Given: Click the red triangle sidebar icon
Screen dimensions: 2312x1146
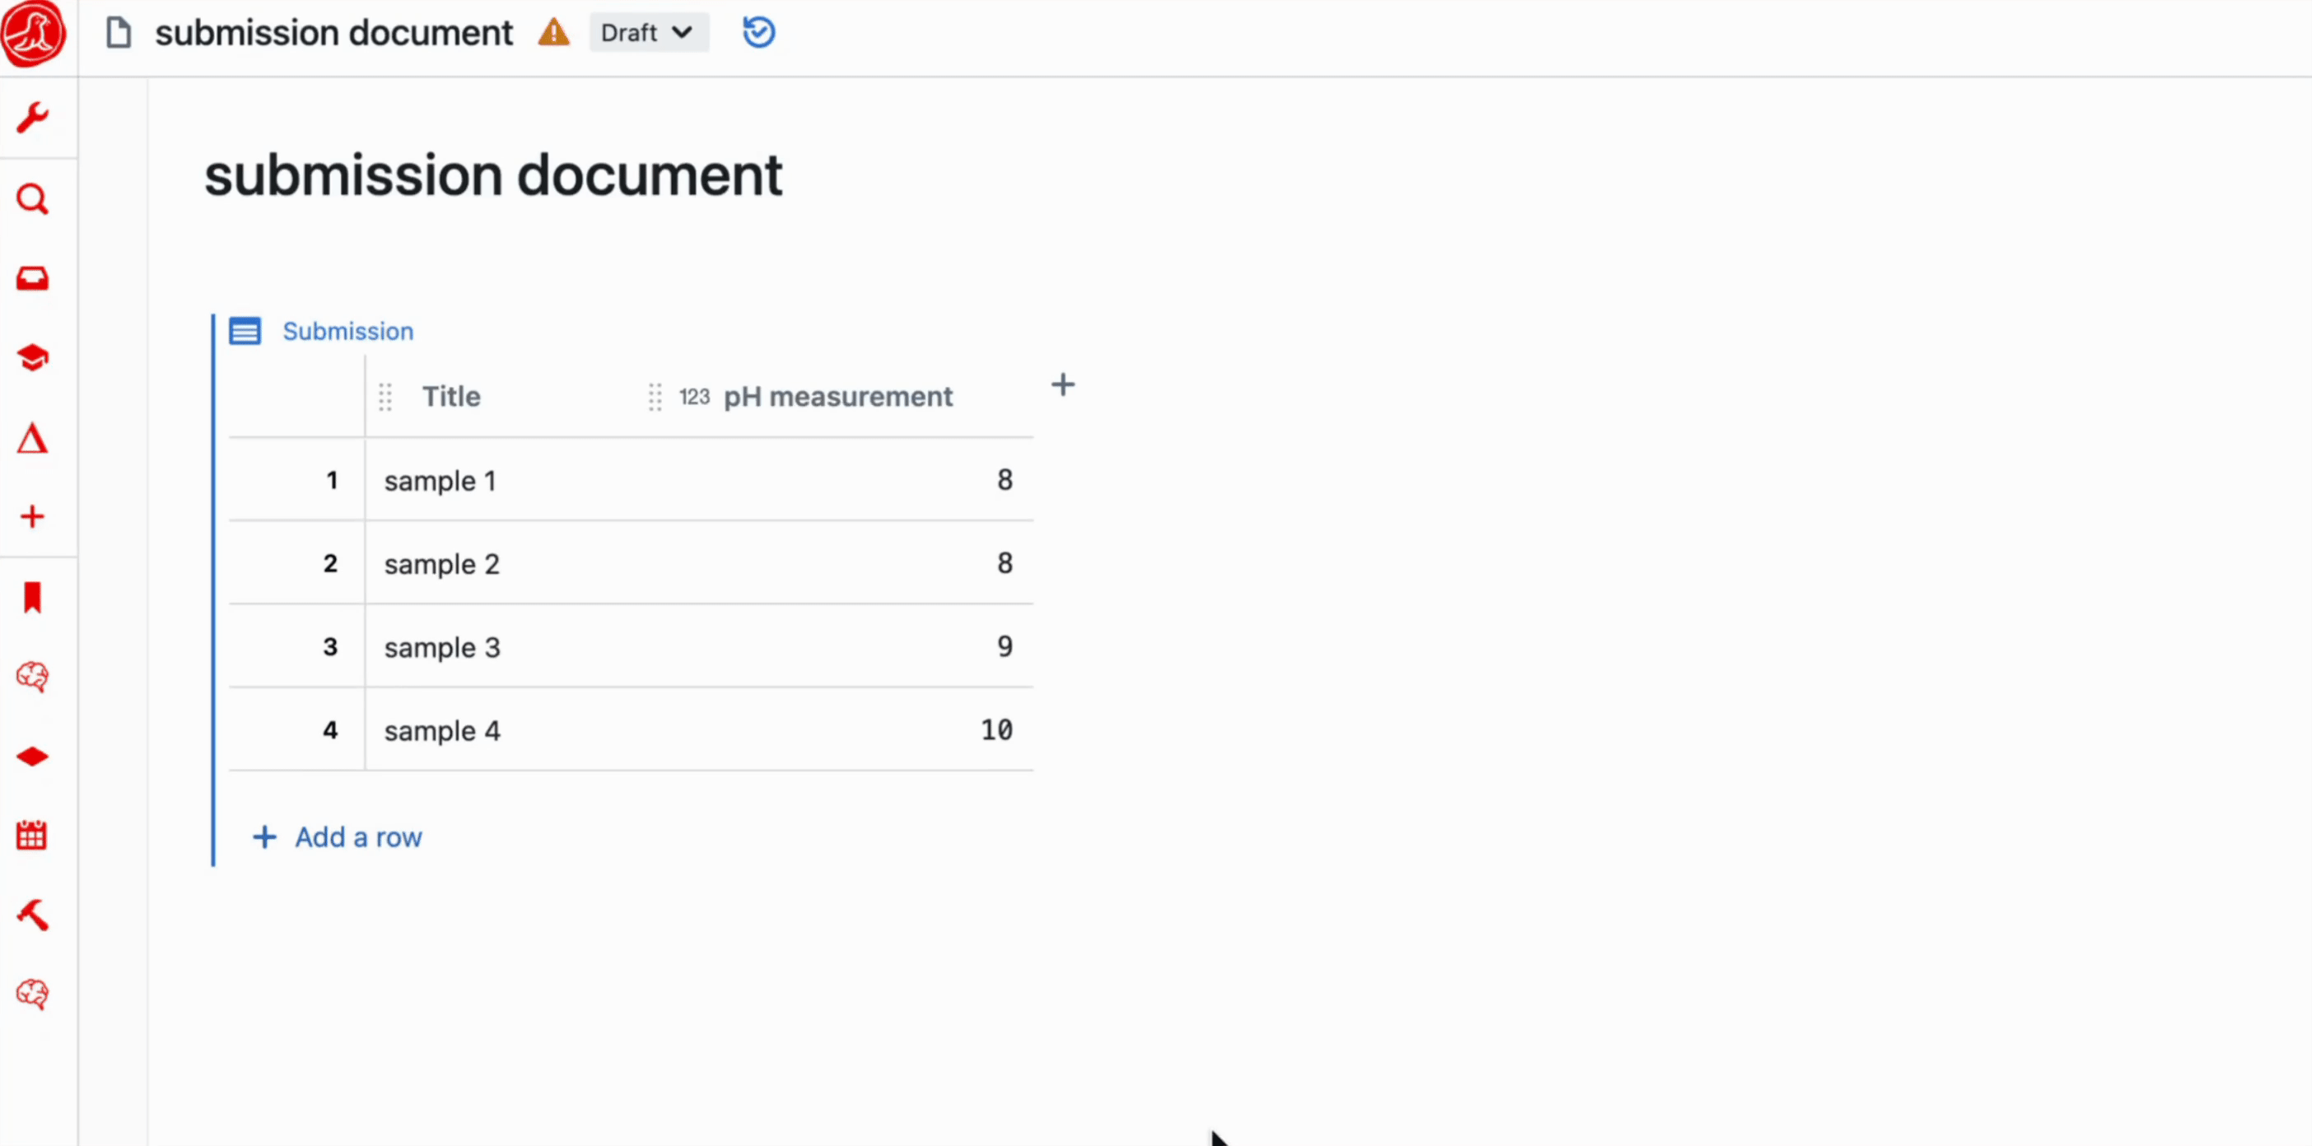Looking at the screenshot, I should [32, 439].
